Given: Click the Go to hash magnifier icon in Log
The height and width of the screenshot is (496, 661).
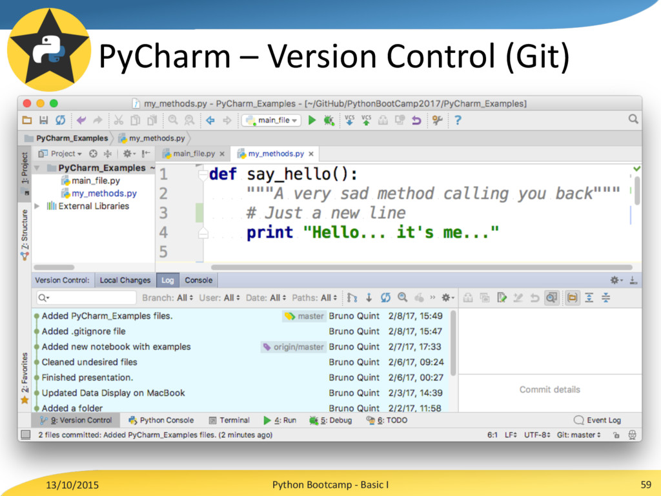Looking at the screenshot, I should point(403,298).
